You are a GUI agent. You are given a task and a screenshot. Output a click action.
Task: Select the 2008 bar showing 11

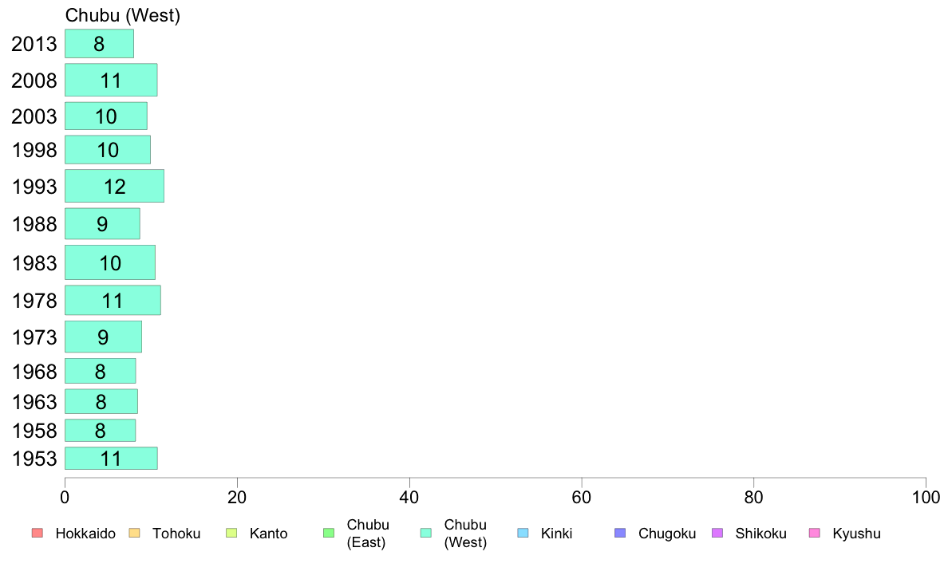point(111,80)
